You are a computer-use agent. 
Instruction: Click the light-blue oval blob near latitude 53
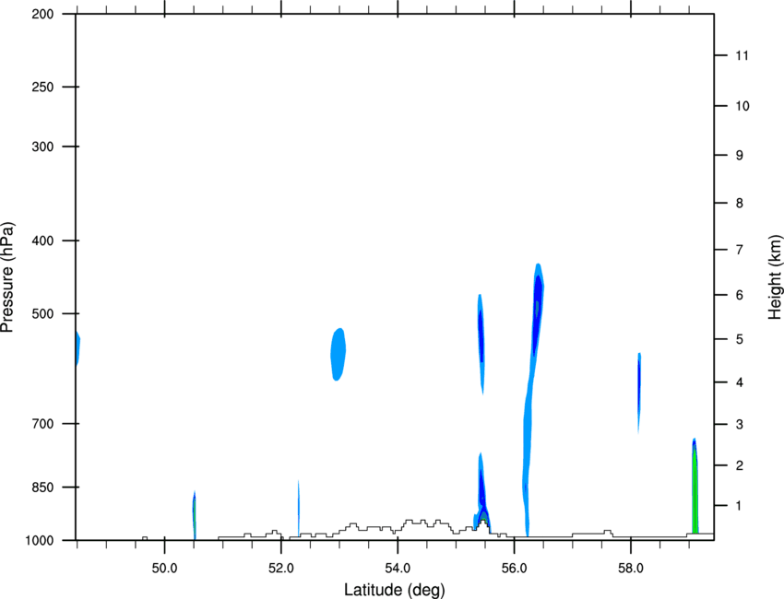338,354
